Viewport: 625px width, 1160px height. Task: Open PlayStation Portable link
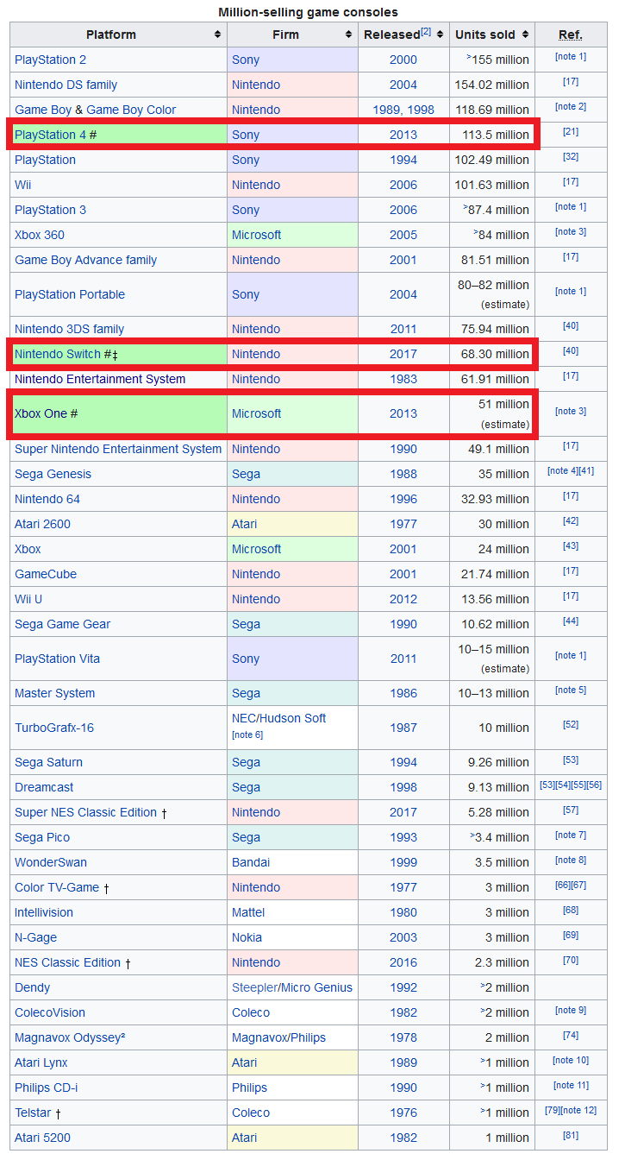click(x=70, y=294)
